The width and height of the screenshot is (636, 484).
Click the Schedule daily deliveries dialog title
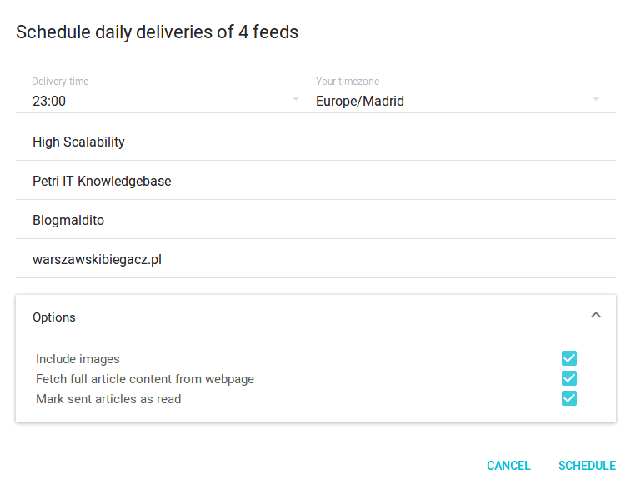click(x=157, y=32)
